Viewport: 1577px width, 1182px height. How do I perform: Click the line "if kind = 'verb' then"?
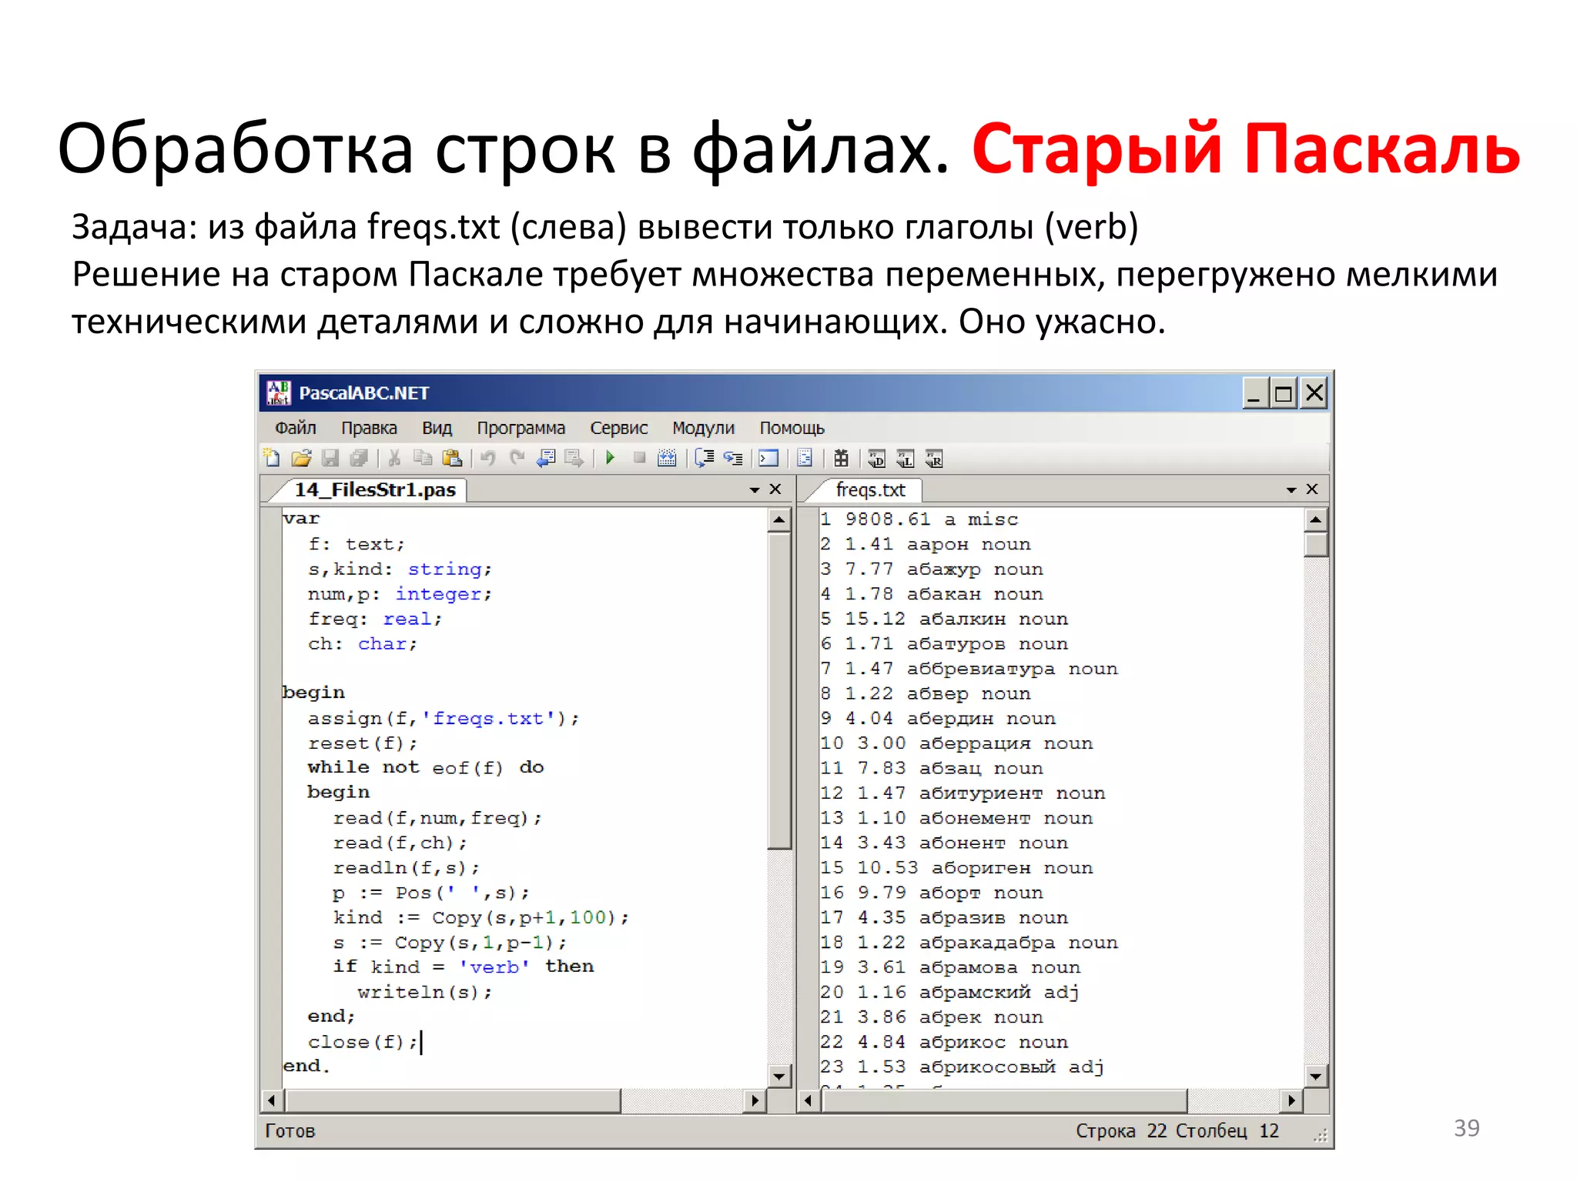tap(463, 967)
